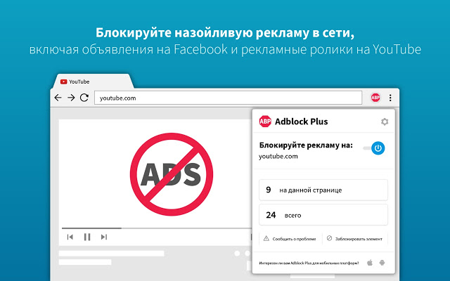Image resolution: width=450 pixels, height=281 pixels.
Task: Click the '24 всего' counter
Action: click(323, 215)
